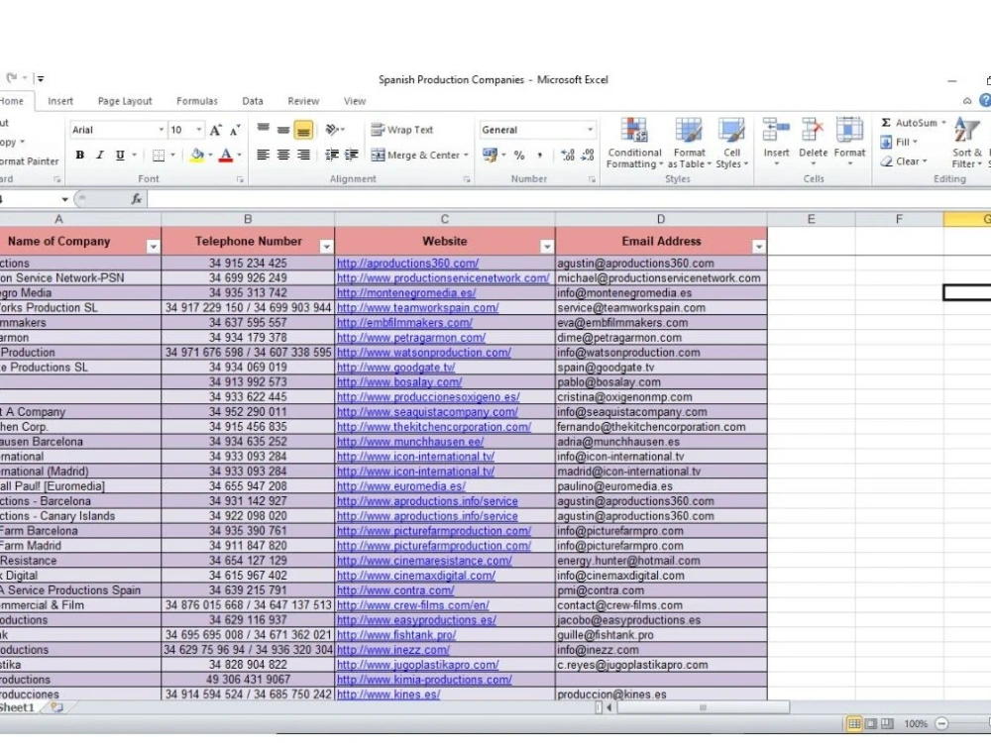991x743 pixels.
Task: Click Fill button in Editing group
Action: (898, 142)
